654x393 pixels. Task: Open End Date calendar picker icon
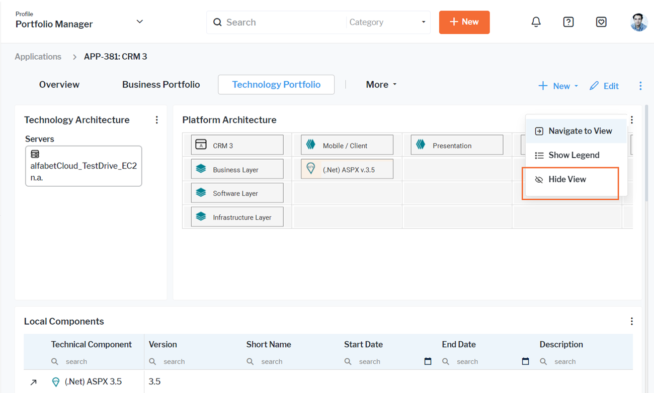[x=525, y=361]
